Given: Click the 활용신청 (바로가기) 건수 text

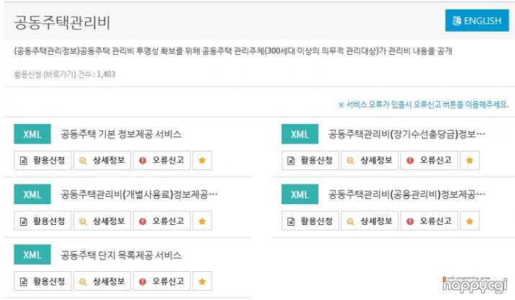Looking at the screenshot, I should [65, 74].
